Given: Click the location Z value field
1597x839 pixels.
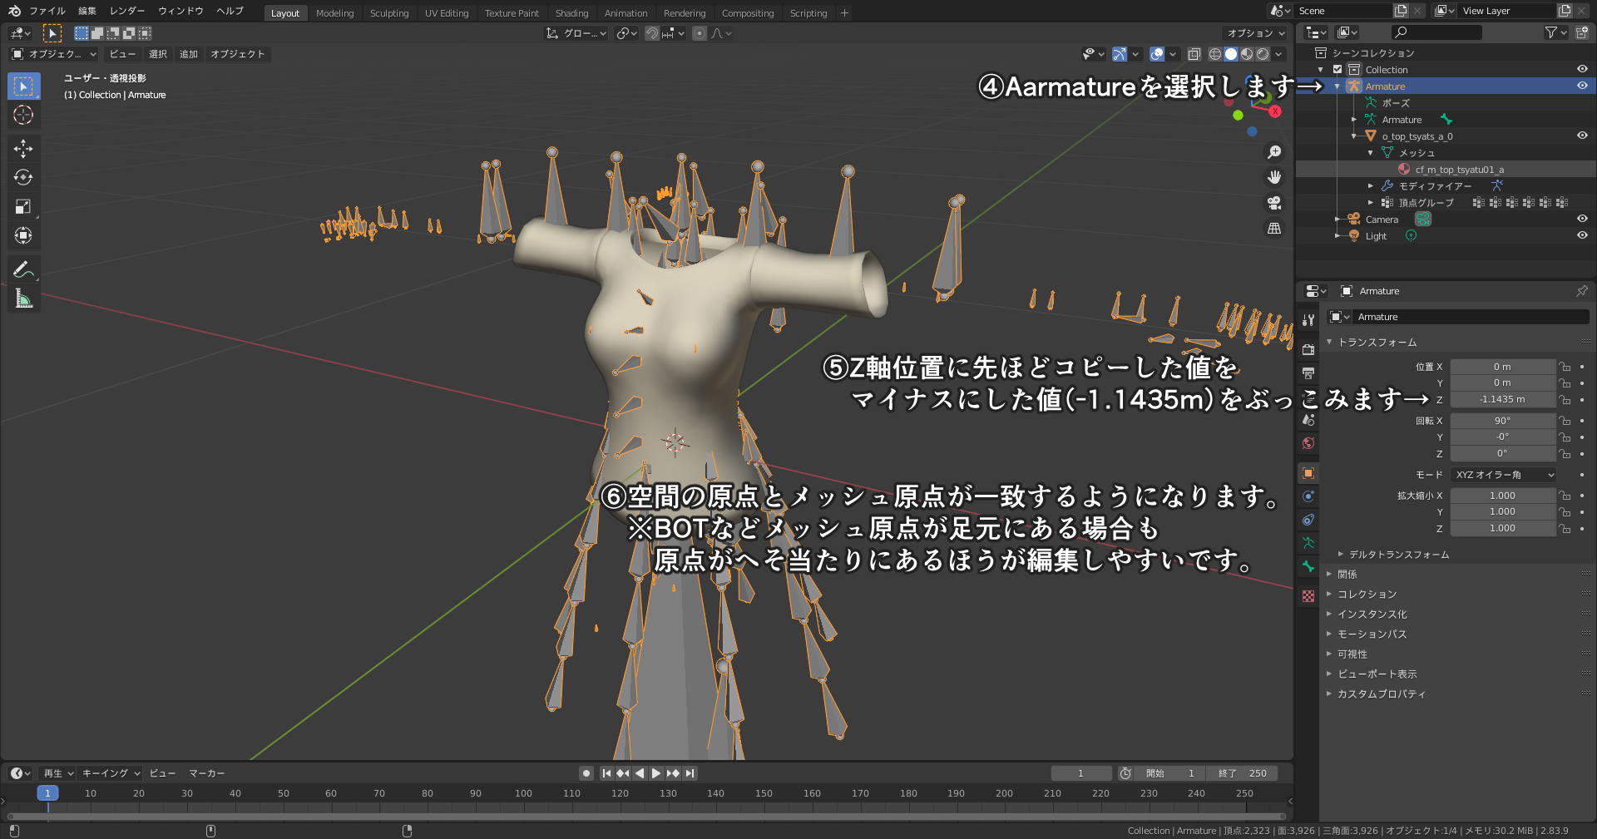Looking at the screenshot, I should [x=1502, y=399].
